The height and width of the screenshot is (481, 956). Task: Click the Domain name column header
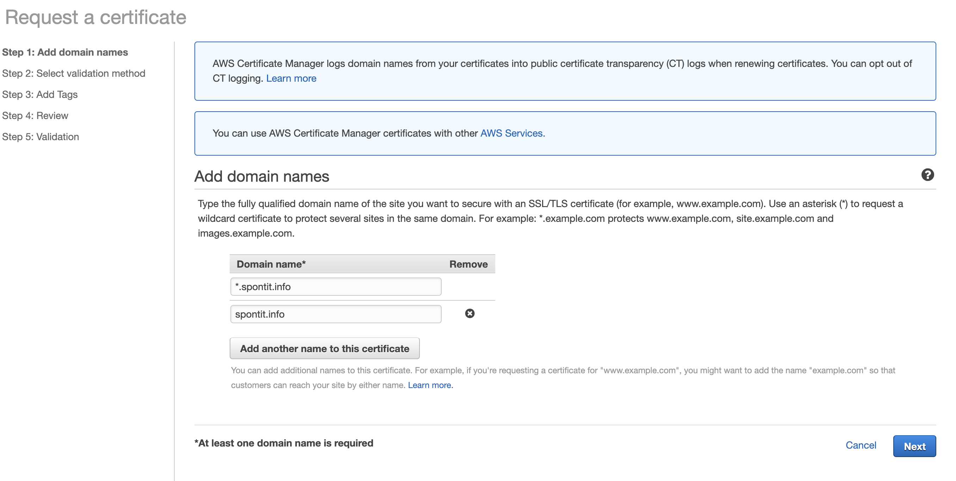(271, 264)
